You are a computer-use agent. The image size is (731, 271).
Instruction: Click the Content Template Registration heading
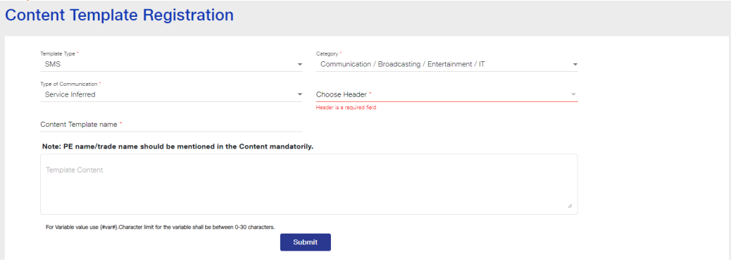point(119,15)
